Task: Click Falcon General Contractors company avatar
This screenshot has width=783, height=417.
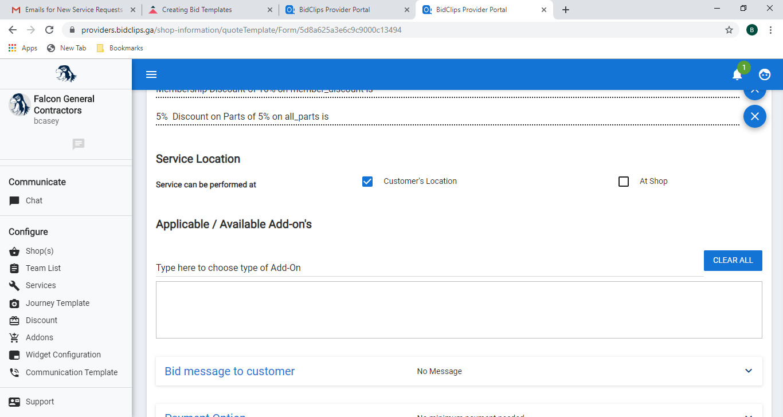Action: coord(19,105)
